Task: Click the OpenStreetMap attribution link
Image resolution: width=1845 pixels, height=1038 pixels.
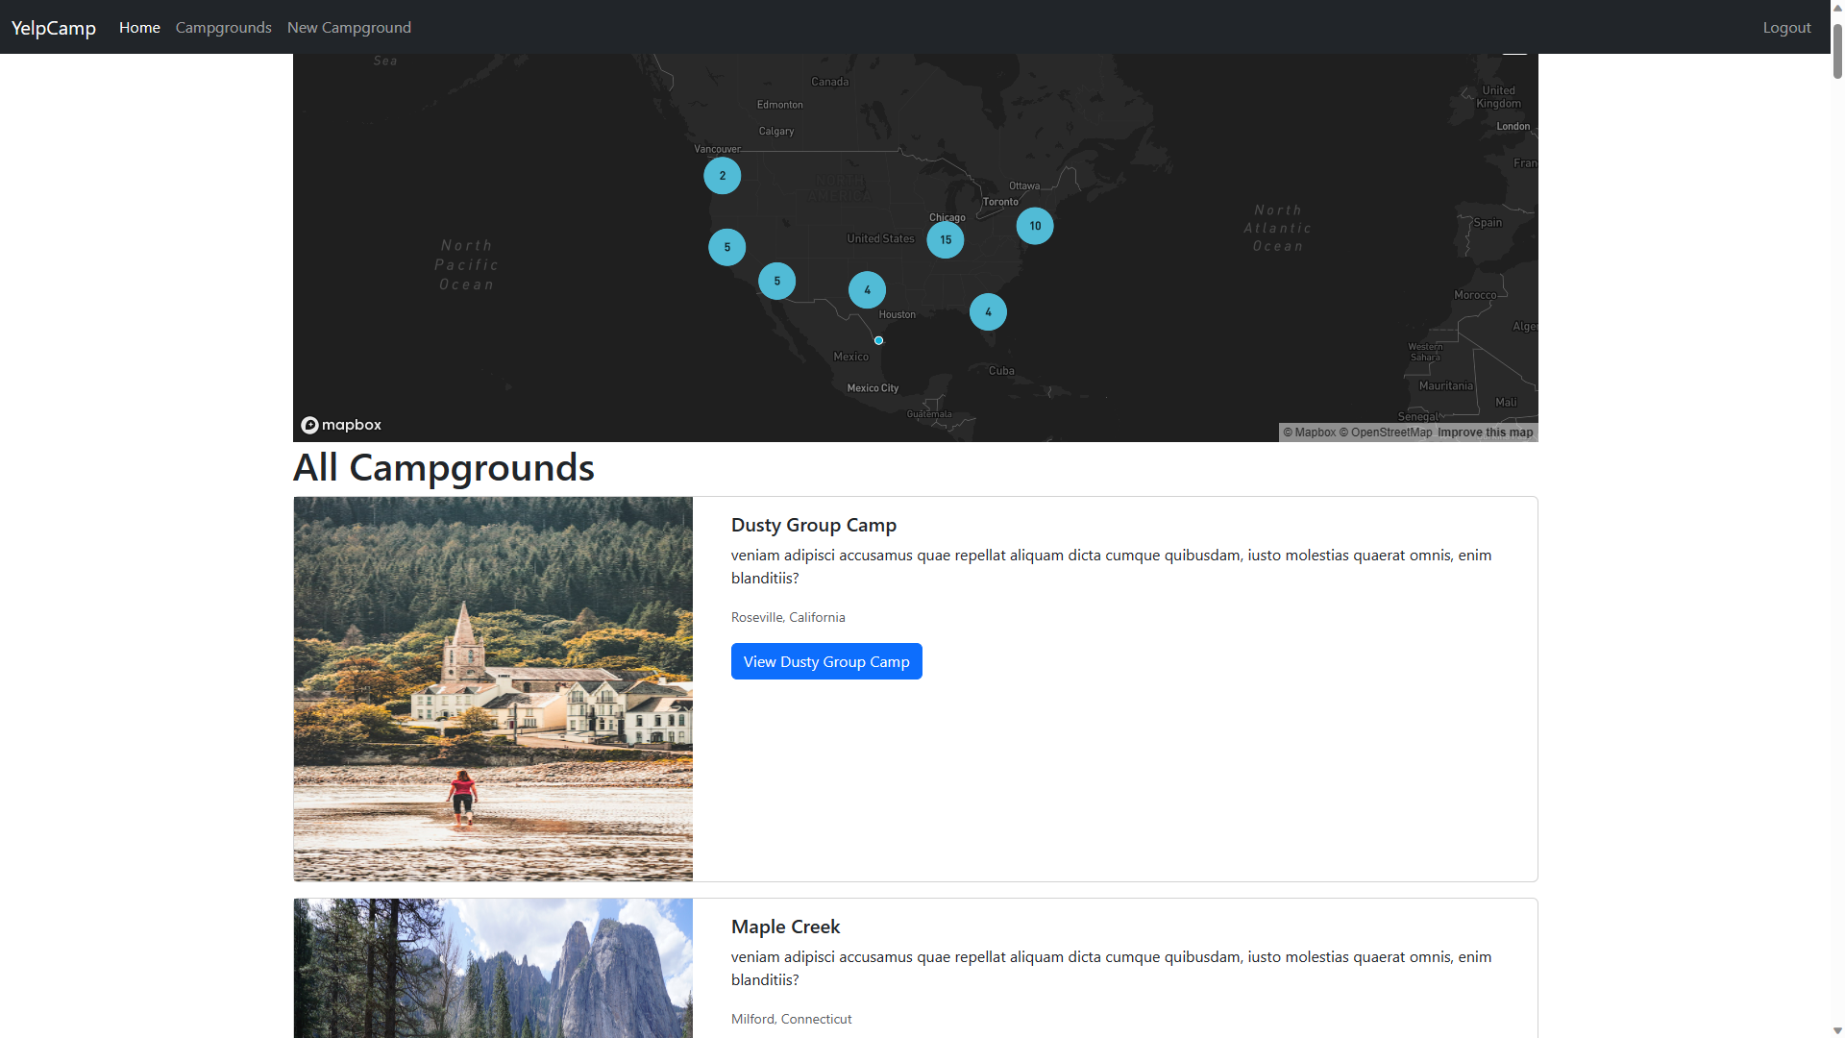Action: point(1384,432)
